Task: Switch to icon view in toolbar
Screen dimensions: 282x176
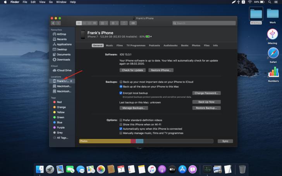Action: 79,23
